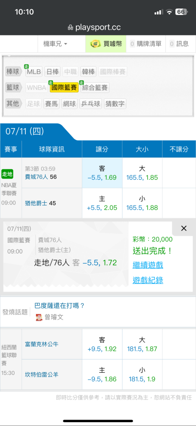The width and height of the screenshot is (196, 426).
Task: Select the 日棒 league tab
Action: pos(53,72)
